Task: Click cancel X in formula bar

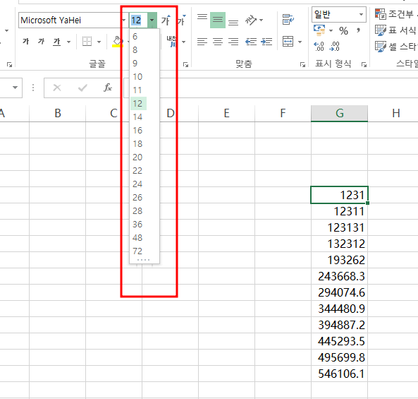Action: pyautogui.click(x=57, y=88)
